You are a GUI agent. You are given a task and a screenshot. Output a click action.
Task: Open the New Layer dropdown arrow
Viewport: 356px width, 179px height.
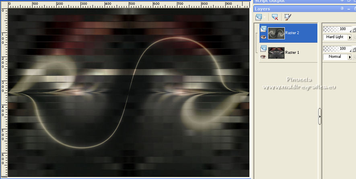[x=265, y=17]
